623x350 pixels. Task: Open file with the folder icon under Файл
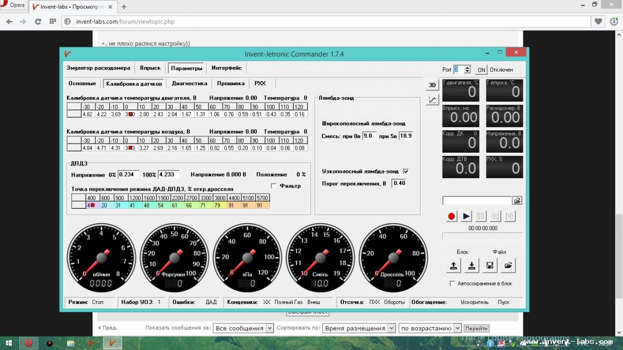(508, 265)
